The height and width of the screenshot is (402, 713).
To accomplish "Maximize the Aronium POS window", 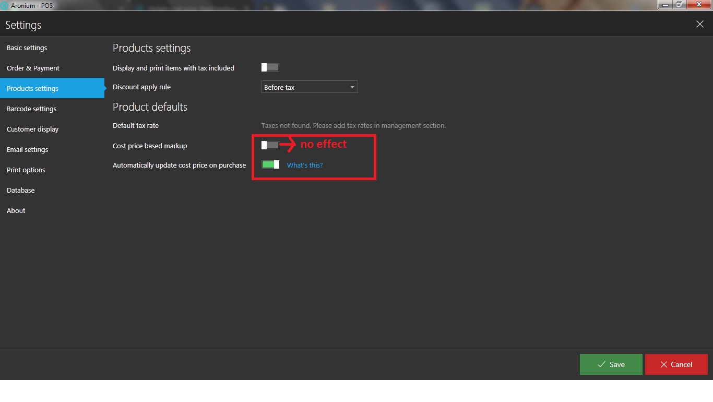I will click(679, 5).
